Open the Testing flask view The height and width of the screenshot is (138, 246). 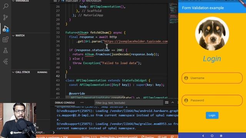(x=5, y=50)
